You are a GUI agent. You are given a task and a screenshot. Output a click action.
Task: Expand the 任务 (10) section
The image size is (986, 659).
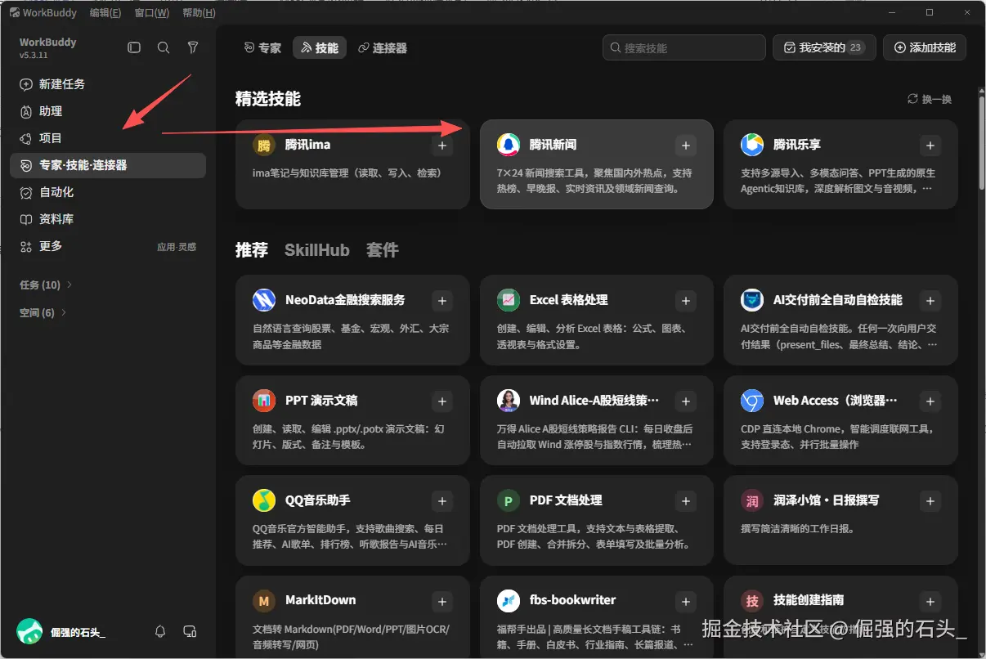coord(46,285)
